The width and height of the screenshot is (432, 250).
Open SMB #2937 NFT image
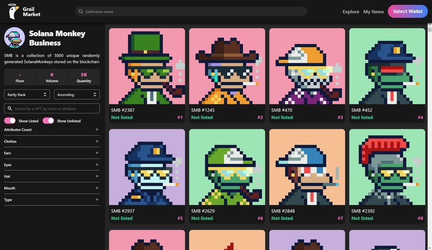[147, 167]
